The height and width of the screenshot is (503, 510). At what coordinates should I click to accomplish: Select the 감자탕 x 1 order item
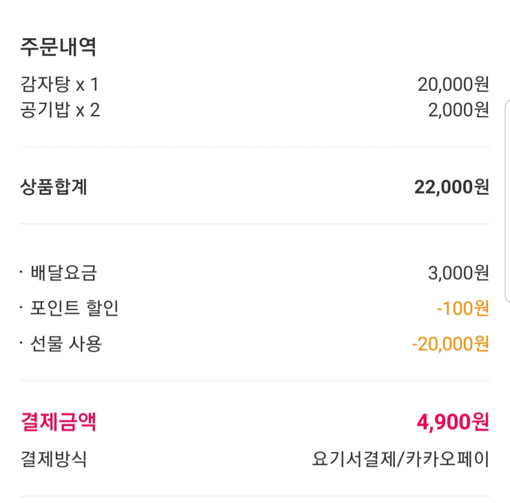pos(59,84)
